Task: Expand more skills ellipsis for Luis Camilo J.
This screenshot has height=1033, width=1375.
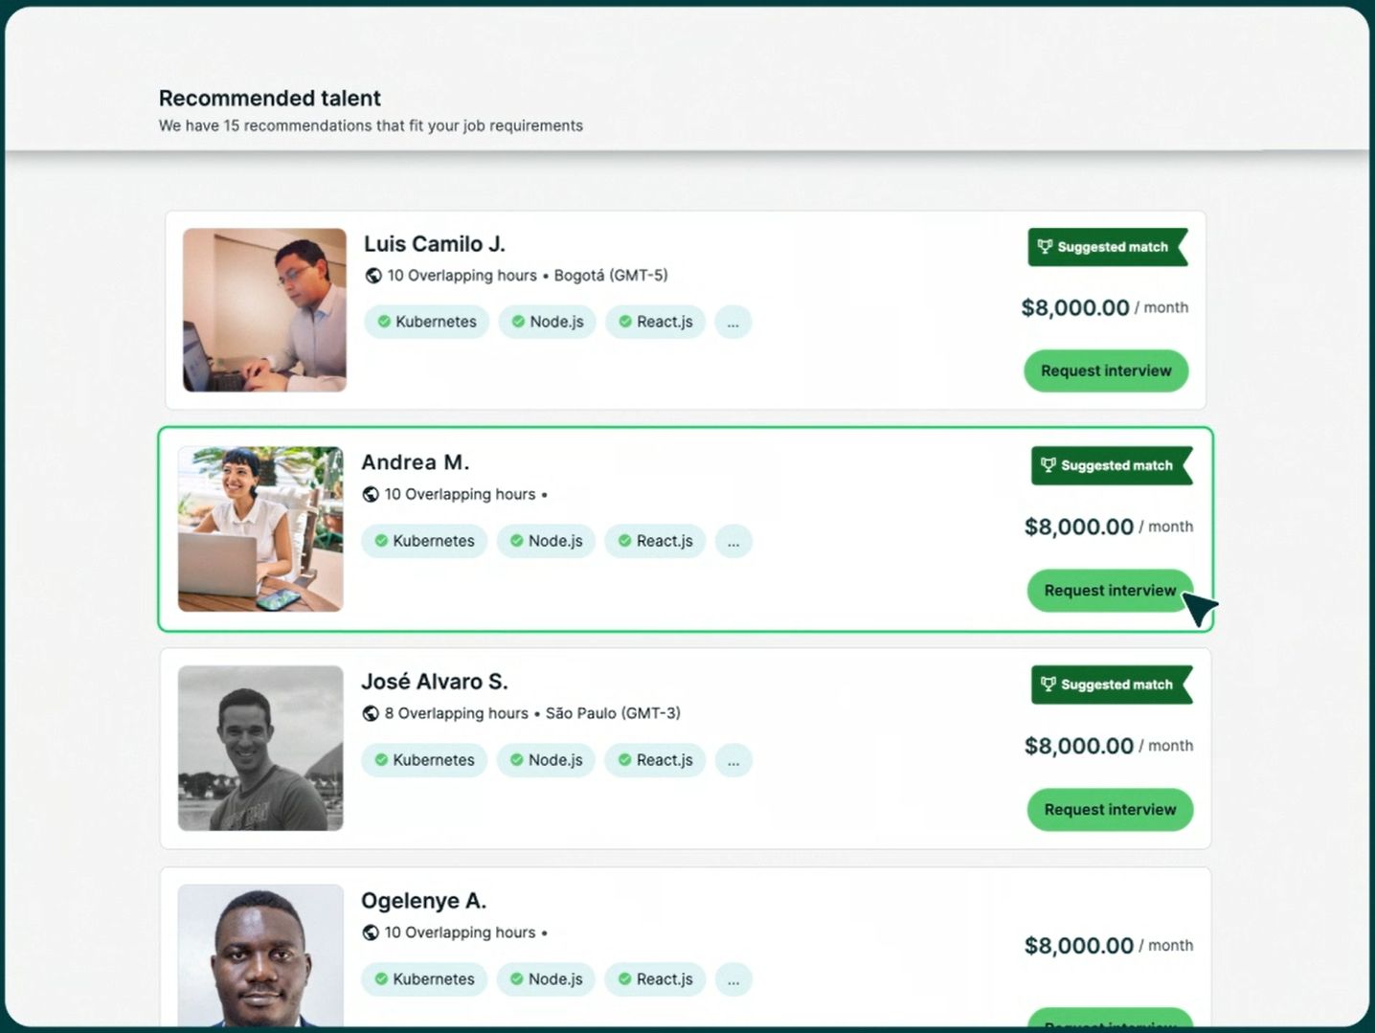Action: (x=733, y=322)
